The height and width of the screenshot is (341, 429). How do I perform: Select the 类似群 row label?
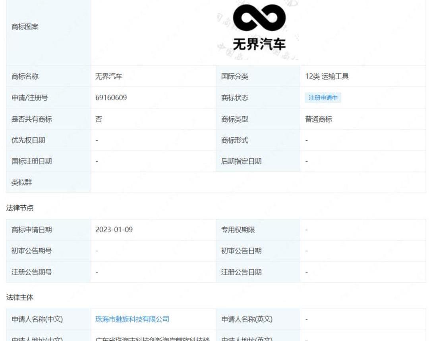21,182
